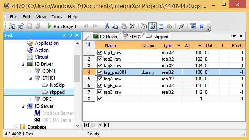Expand the COM1 tree node

30,72
